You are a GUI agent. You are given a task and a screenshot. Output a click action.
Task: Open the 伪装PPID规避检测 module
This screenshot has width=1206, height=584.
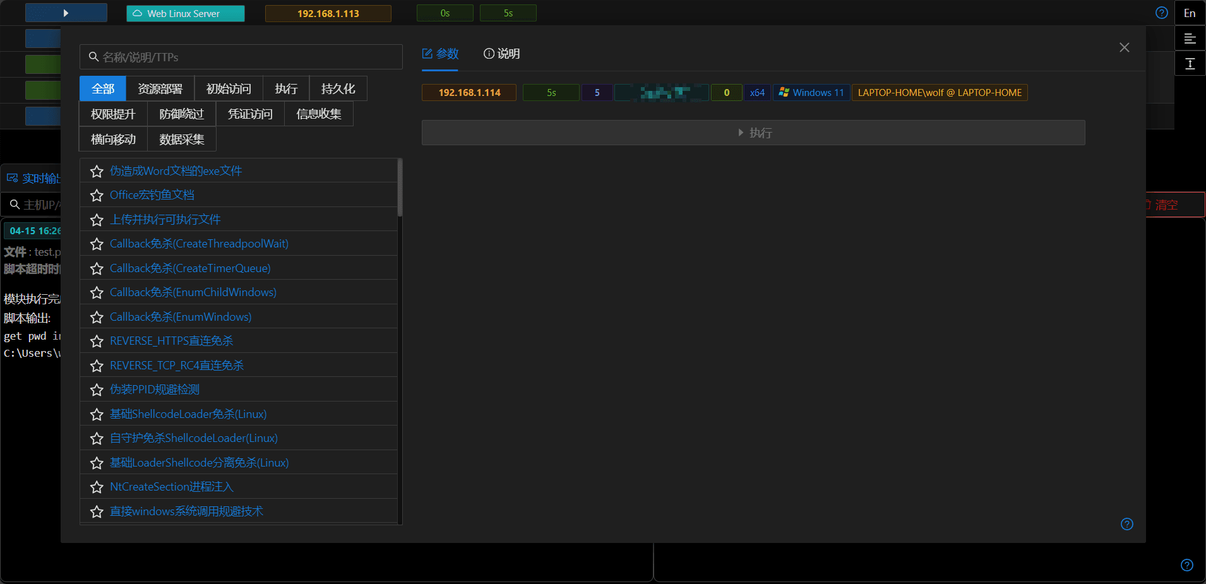155,390
